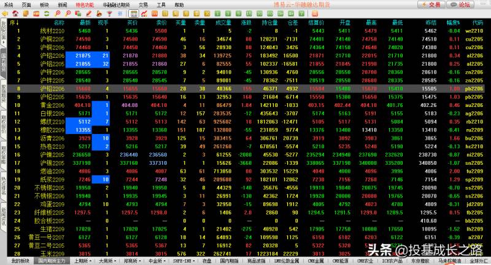The height and width of the screenshot is (265, 491).
Task: Switch to the trend line chart icon
Action: pos(144,14)
